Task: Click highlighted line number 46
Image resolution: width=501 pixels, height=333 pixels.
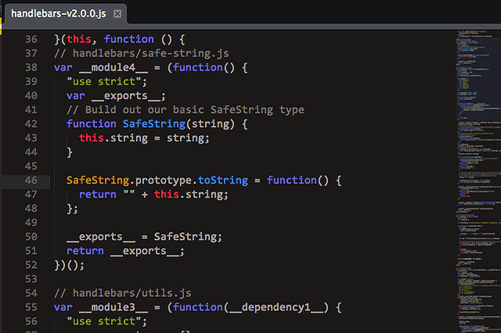Action: pos(31,180)
